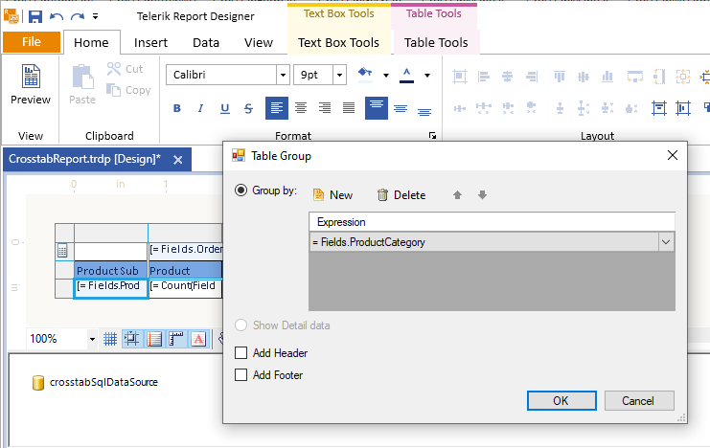Image resolution: width=710 pixels, height=448 pixels.
Task: Toggle Strikethrough formatting
Action: 248,108
